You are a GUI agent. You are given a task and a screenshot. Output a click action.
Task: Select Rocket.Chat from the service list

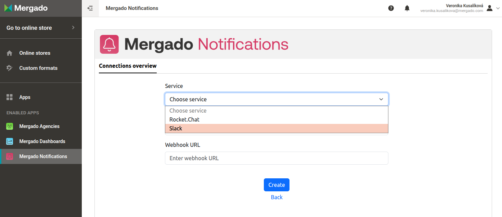tap(276, 119)
